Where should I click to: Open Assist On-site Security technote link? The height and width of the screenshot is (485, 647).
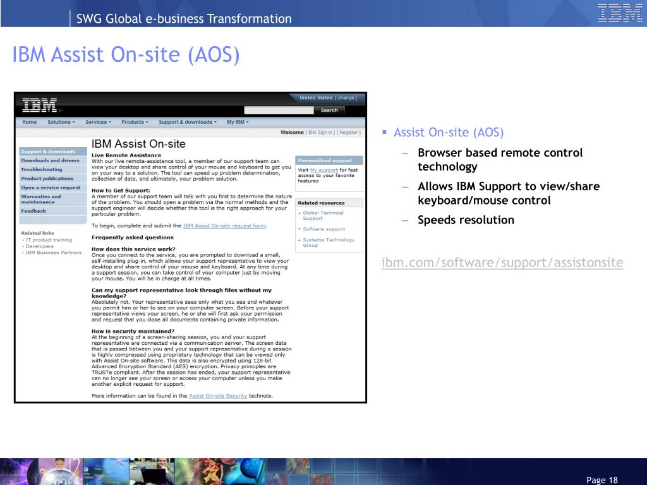point(218,395)
